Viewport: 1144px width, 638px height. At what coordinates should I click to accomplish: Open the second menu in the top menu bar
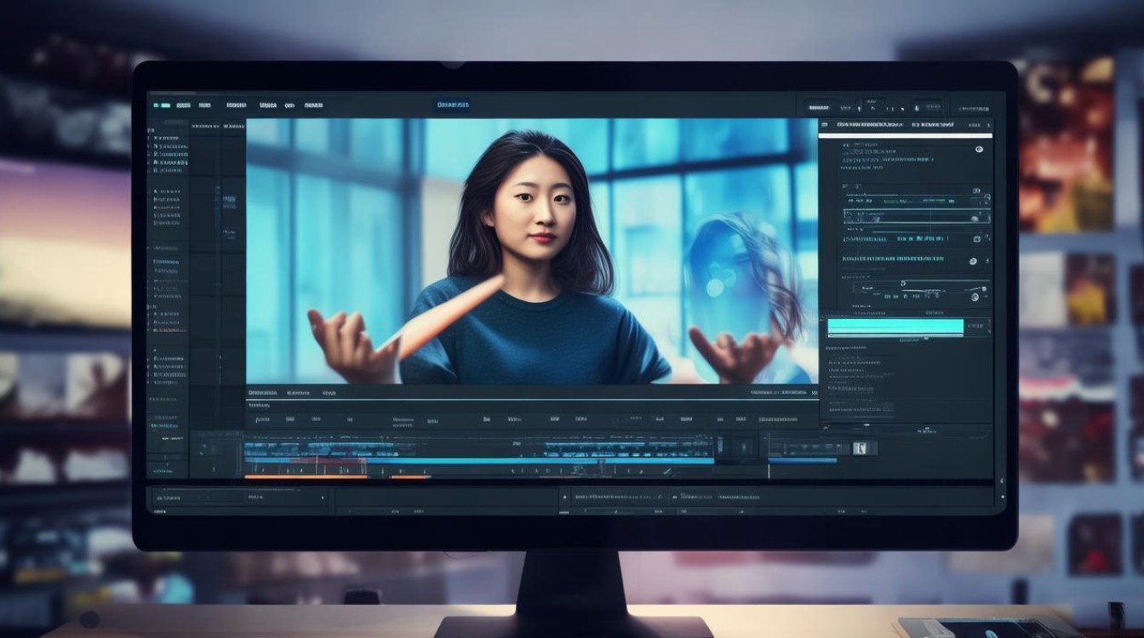tap(182, 105)
